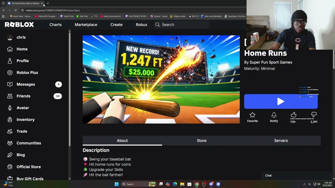
Task: Switch to the Servers tab
Action: coord(281,140)
